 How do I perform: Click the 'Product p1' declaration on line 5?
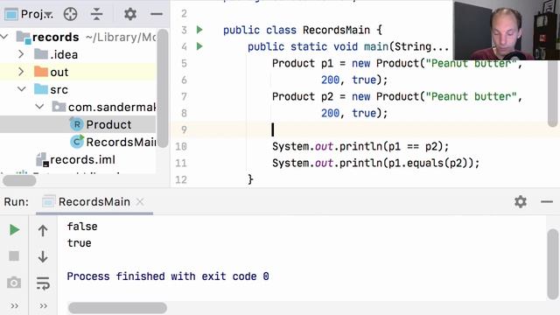303,63
